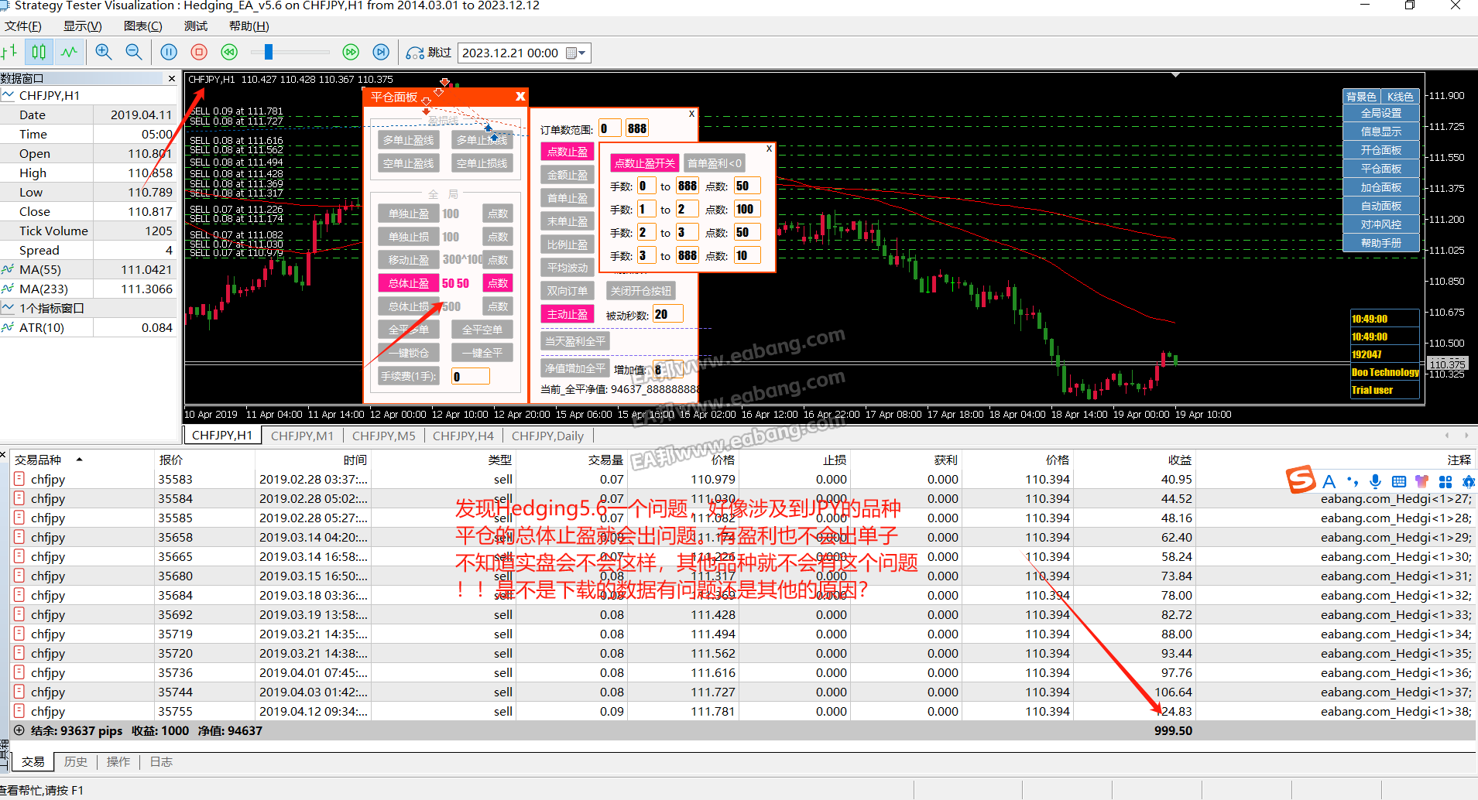Toggle 金额止盈 button
The width and height of the screenshot is (1478, 800).
pyautogui.click(x=567, y=175)
